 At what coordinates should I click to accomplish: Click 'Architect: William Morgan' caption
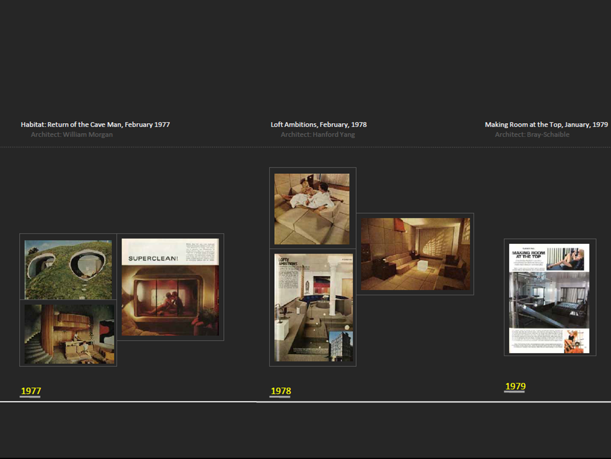tap(72, 134)
